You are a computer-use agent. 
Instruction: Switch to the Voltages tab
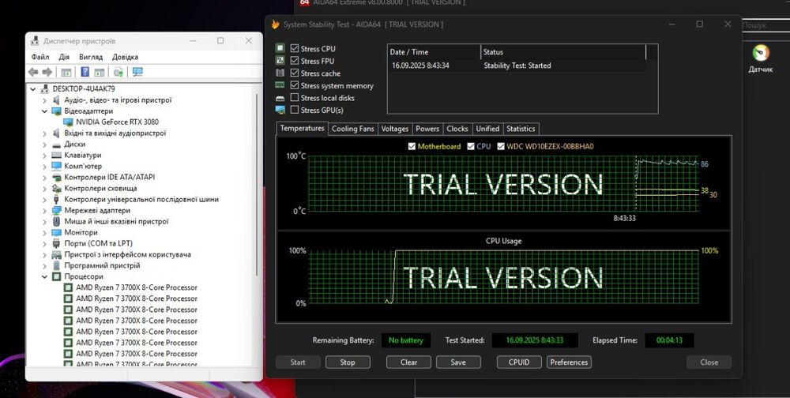[394, 129]
